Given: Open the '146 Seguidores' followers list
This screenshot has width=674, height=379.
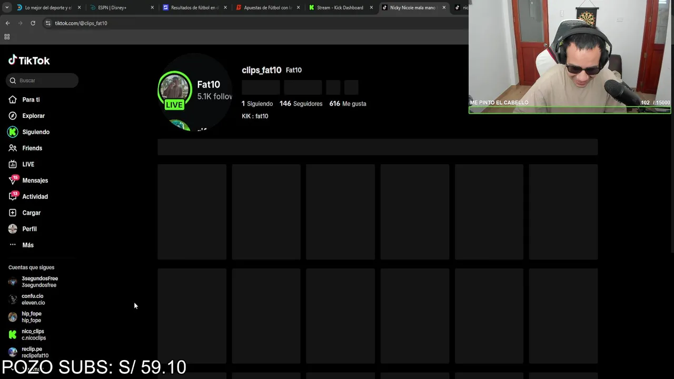Looking at the screenshot, I should pos(301,104).
